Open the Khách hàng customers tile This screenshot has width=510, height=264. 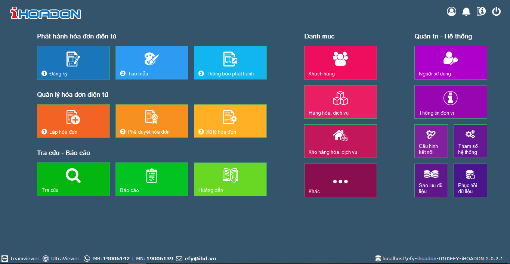[340, 63]
